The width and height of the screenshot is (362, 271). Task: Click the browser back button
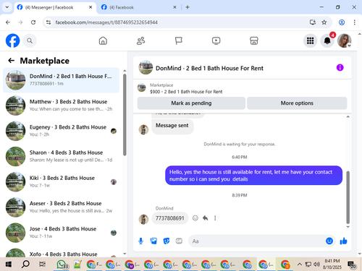point(8,22)
